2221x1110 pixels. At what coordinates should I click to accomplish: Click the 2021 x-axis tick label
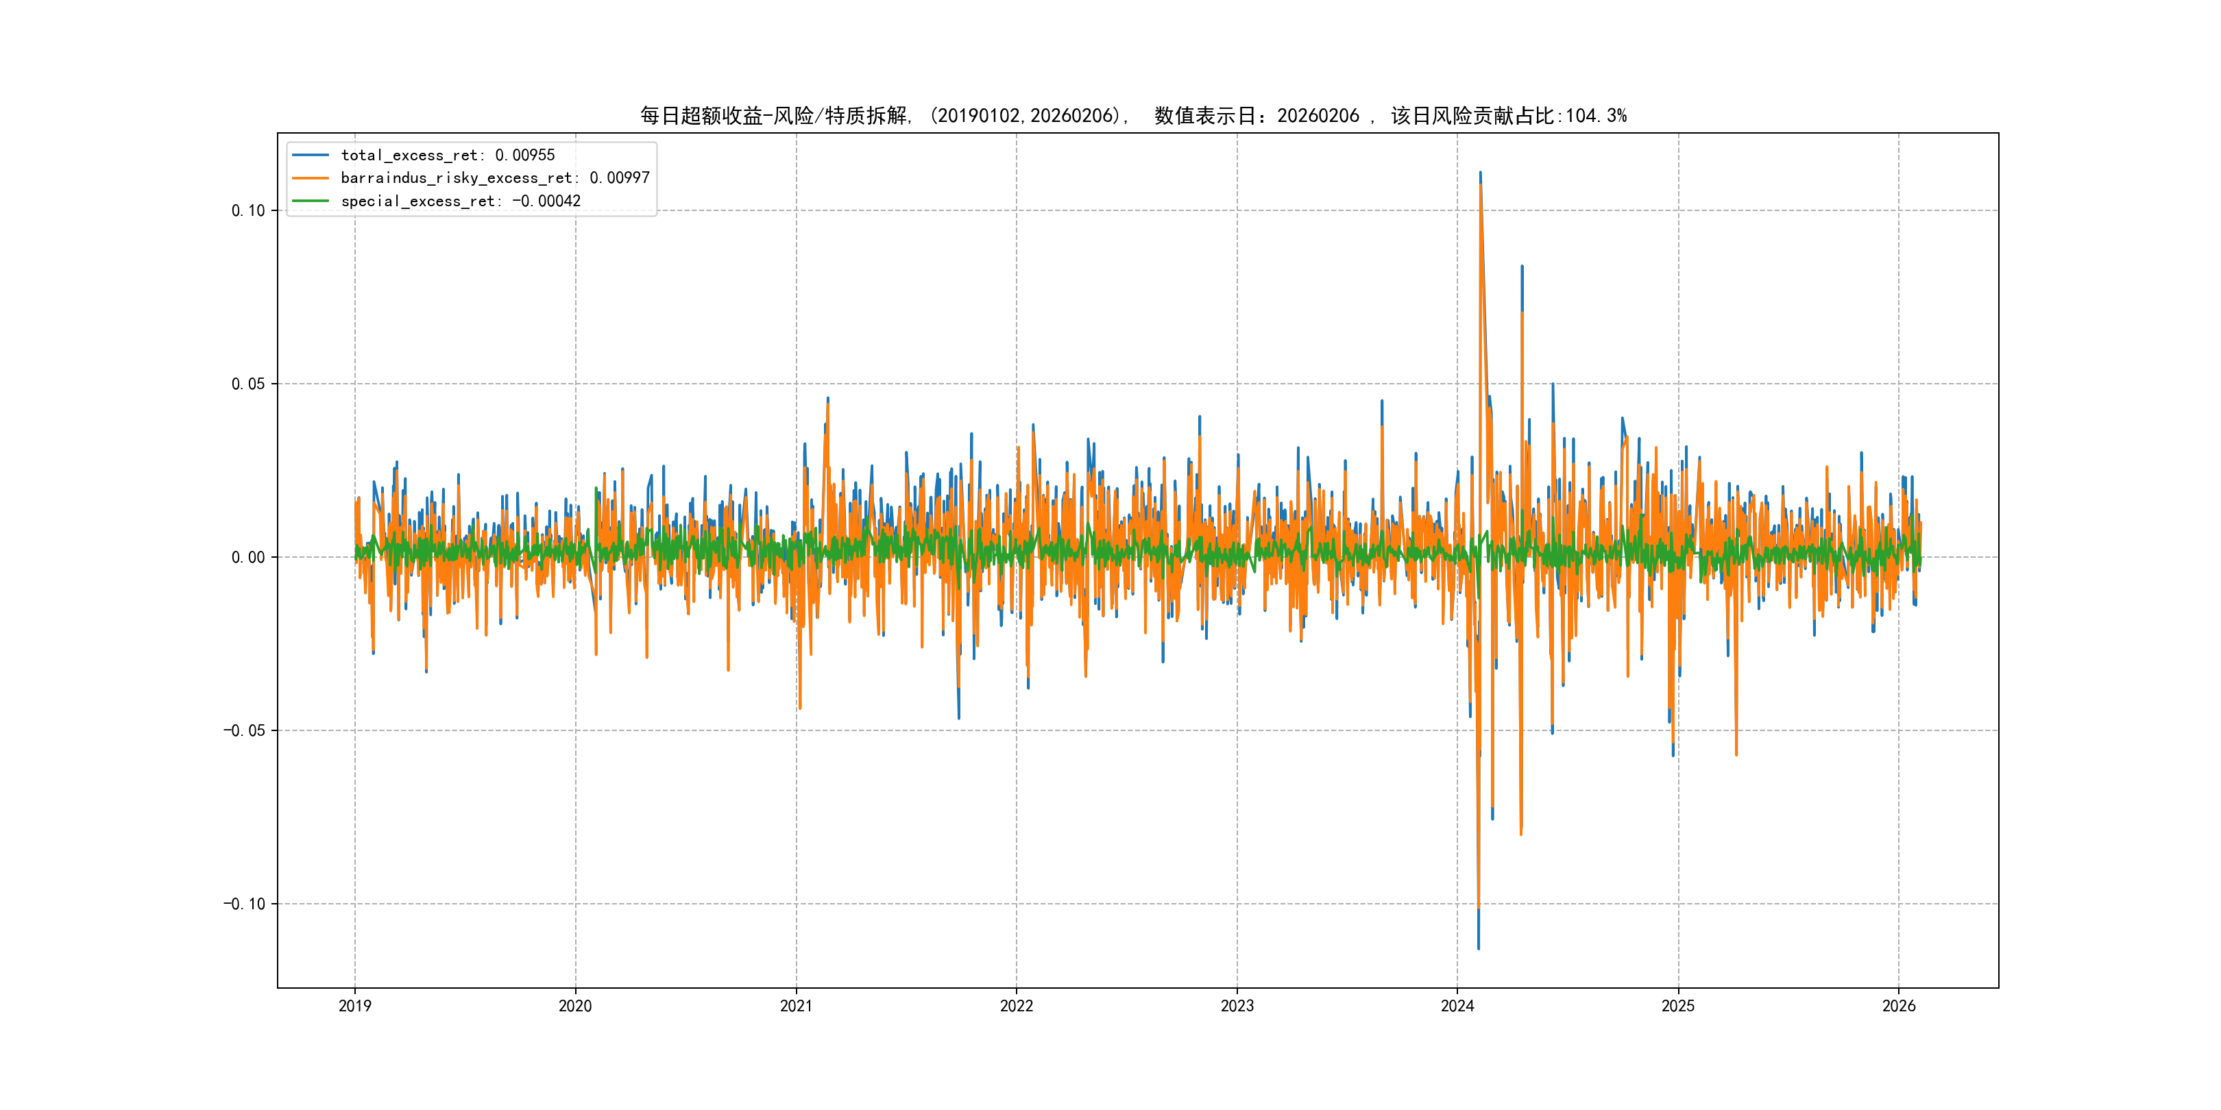coord(796,1006)
